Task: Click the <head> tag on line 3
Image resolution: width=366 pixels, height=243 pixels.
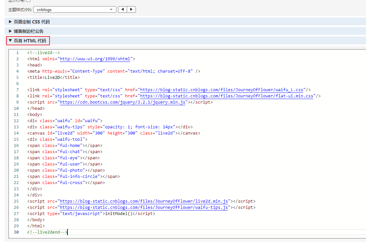Action: pos(35,65)
